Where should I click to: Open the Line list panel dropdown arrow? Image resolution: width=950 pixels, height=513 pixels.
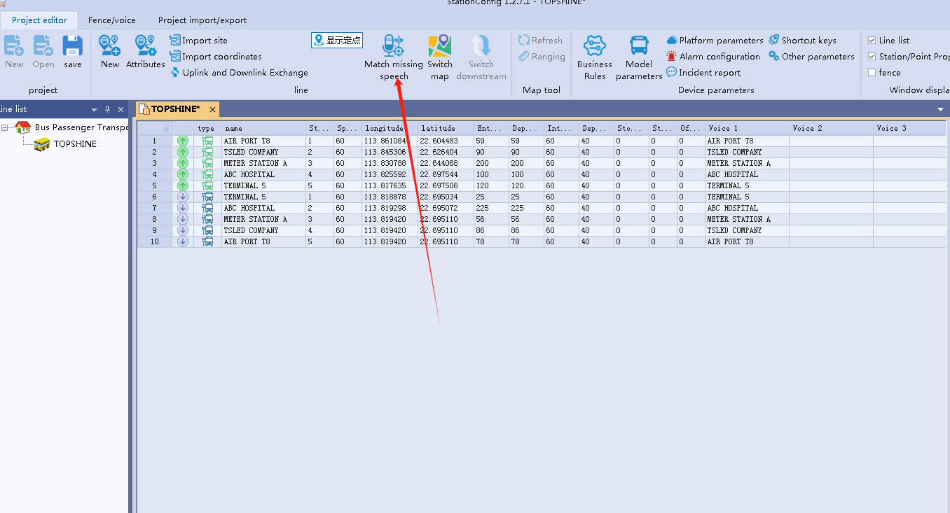(x=95, y=110)
